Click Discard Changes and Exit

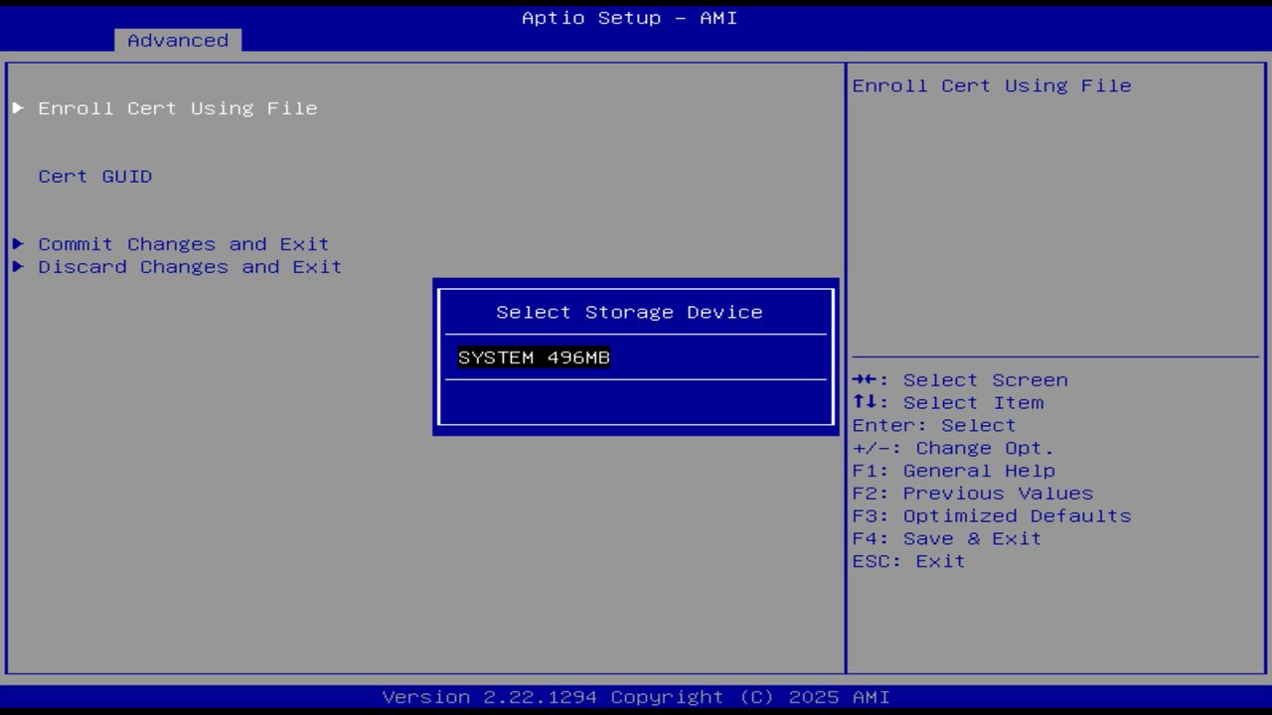pos(189,266)
